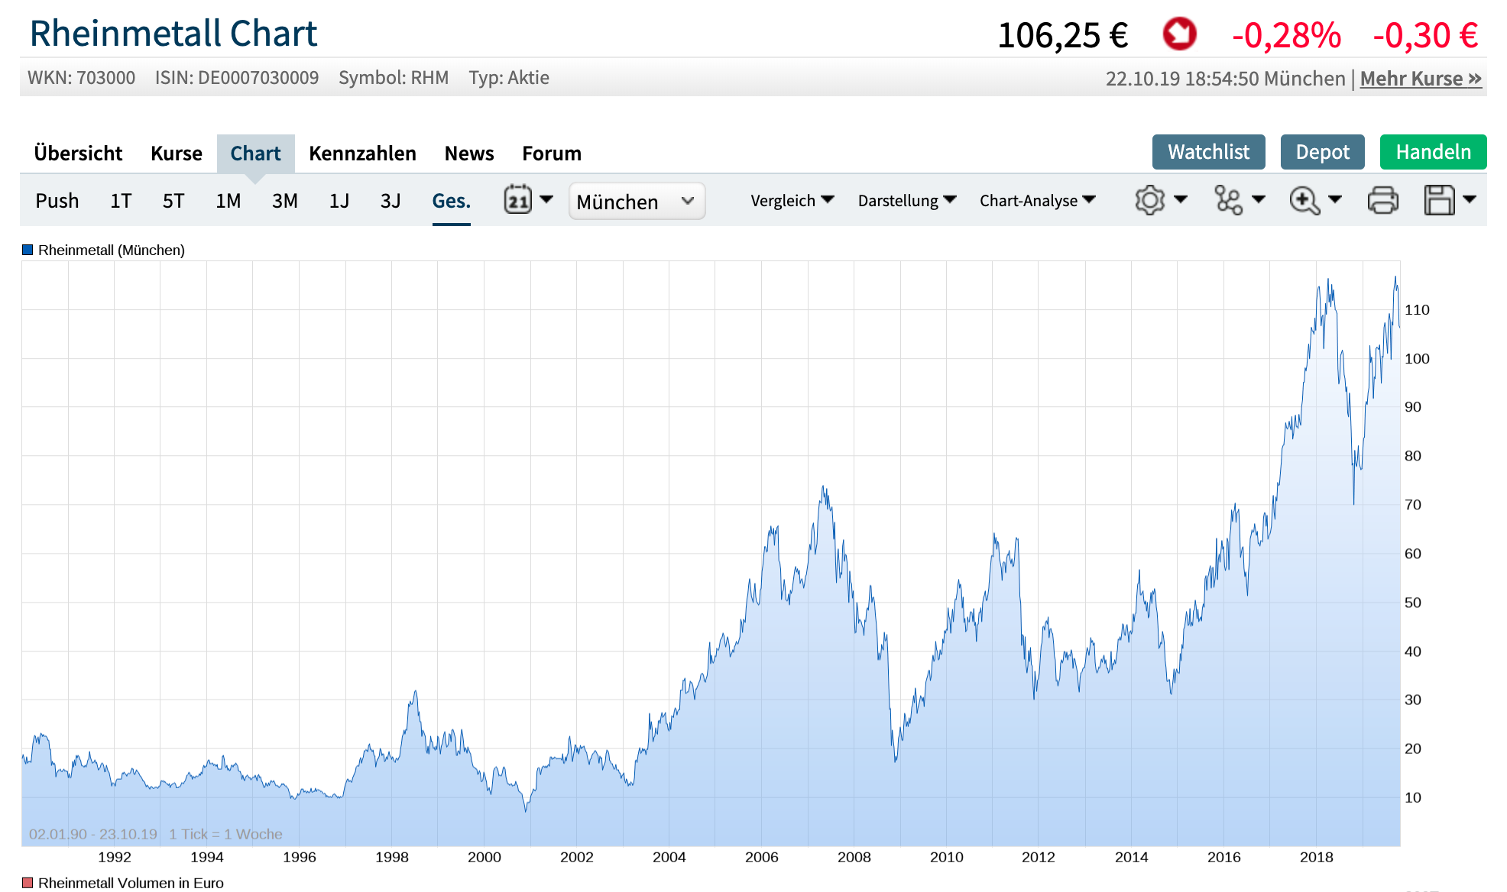This screenshot has width=1507, height=892.
Task: Follow the Mehr Kurse link
Action: point(1421,79)
